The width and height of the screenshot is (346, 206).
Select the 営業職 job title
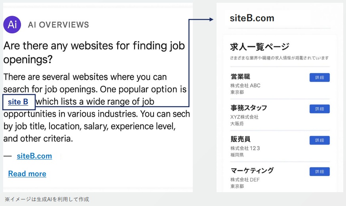pos(240,76)
